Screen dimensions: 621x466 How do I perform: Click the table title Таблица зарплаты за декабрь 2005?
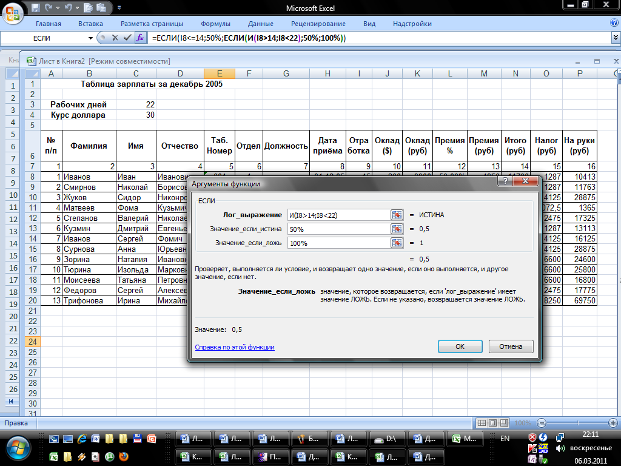152,84
